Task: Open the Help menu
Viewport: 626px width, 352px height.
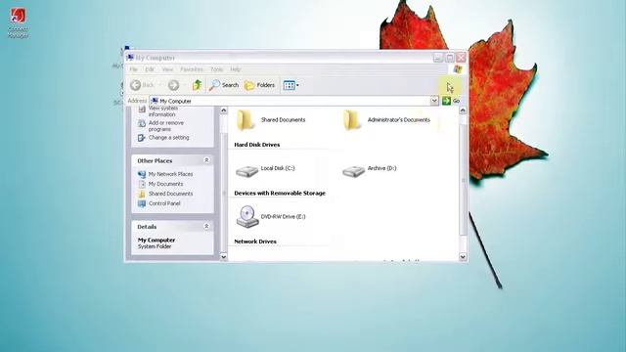Action: pyautogui.click(x=236, y=69)
